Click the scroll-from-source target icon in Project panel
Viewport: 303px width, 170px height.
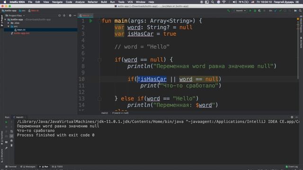(x=59, y=16)
